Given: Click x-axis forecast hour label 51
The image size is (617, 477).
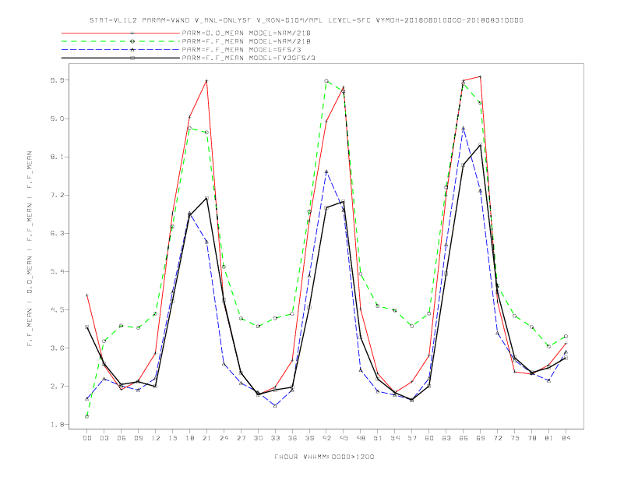Looking at the screenshot, I should [x=378, y=438].
